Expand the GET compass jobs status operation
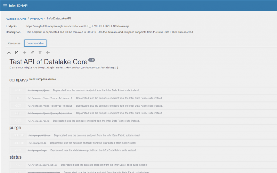The image size is (277, 173). [143, 113]
